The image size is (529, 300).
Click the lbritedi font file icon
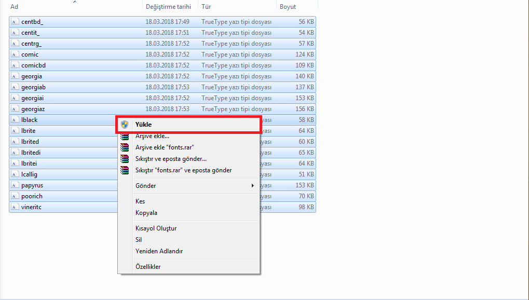[15, 153]
